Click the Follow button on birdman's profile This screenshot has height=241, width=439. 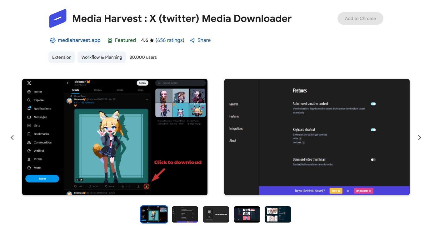tap(142, 83)
